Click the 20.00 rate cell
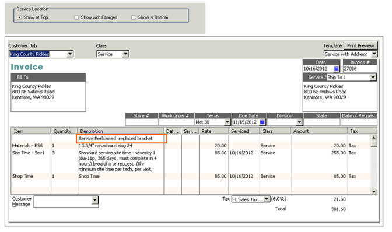 [x=213, y=146]
